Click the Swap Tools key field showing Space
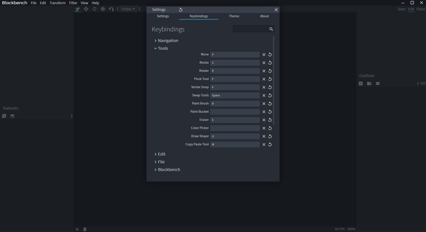Viewport: 426px width, 232px height. pyautogui.click(x=235, y=95)
